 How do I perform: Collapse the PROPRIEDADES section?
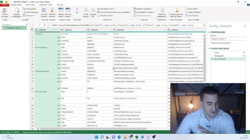[x=209, y=32]
